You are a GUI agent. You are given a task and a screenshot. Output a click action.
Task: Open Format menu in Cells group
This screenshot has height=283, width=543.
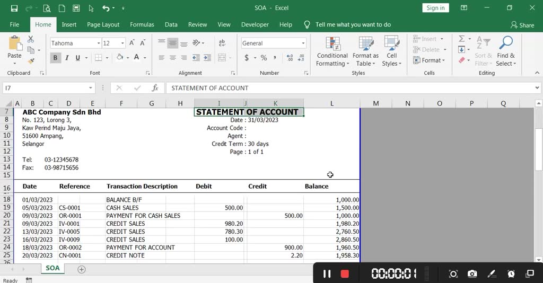coord(429,60)
